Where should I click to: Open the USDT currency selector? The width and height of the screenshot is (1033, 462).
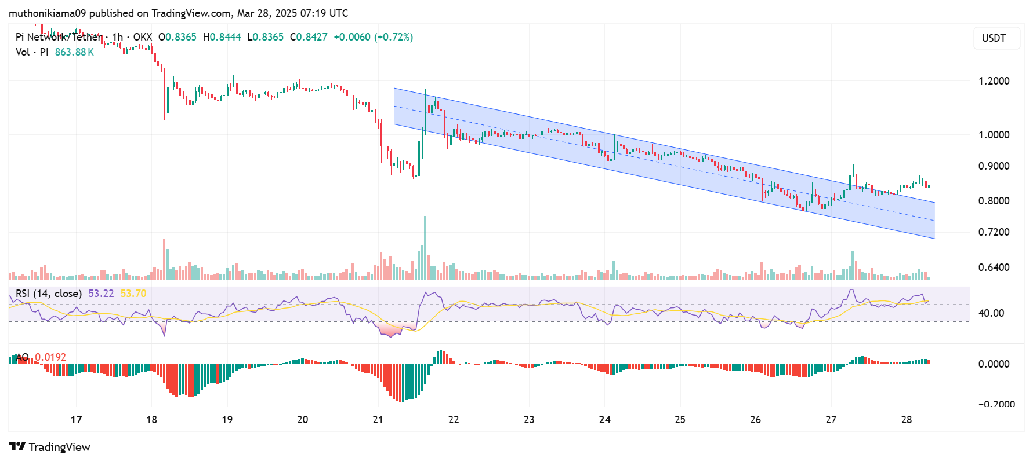click(994, 38)
